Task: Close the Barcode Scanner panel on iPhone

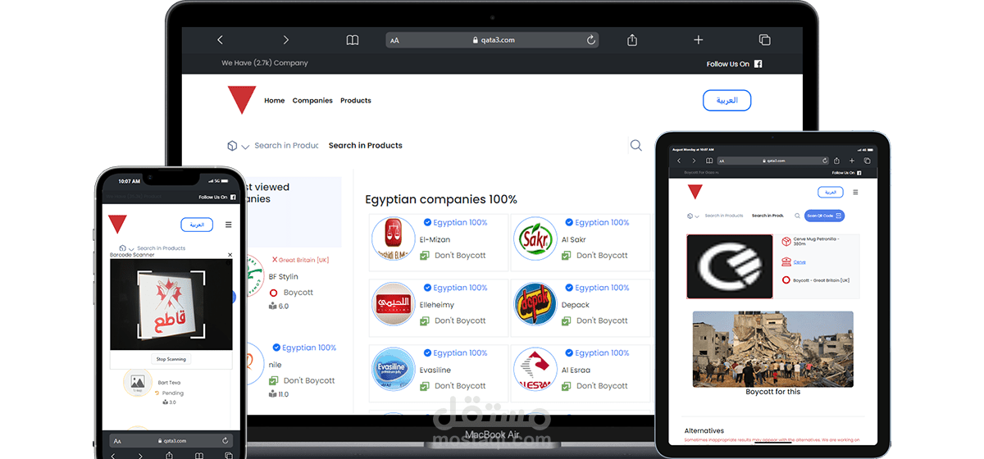Action: coord(230,255)
